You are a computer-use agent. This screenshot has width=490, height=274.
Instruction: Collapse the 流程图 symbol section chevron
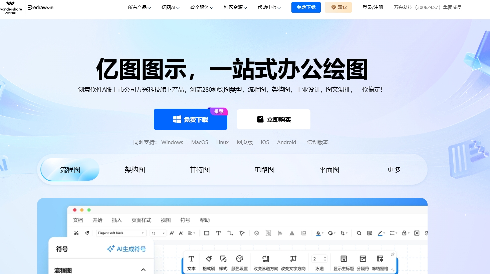tap(143, 270)
